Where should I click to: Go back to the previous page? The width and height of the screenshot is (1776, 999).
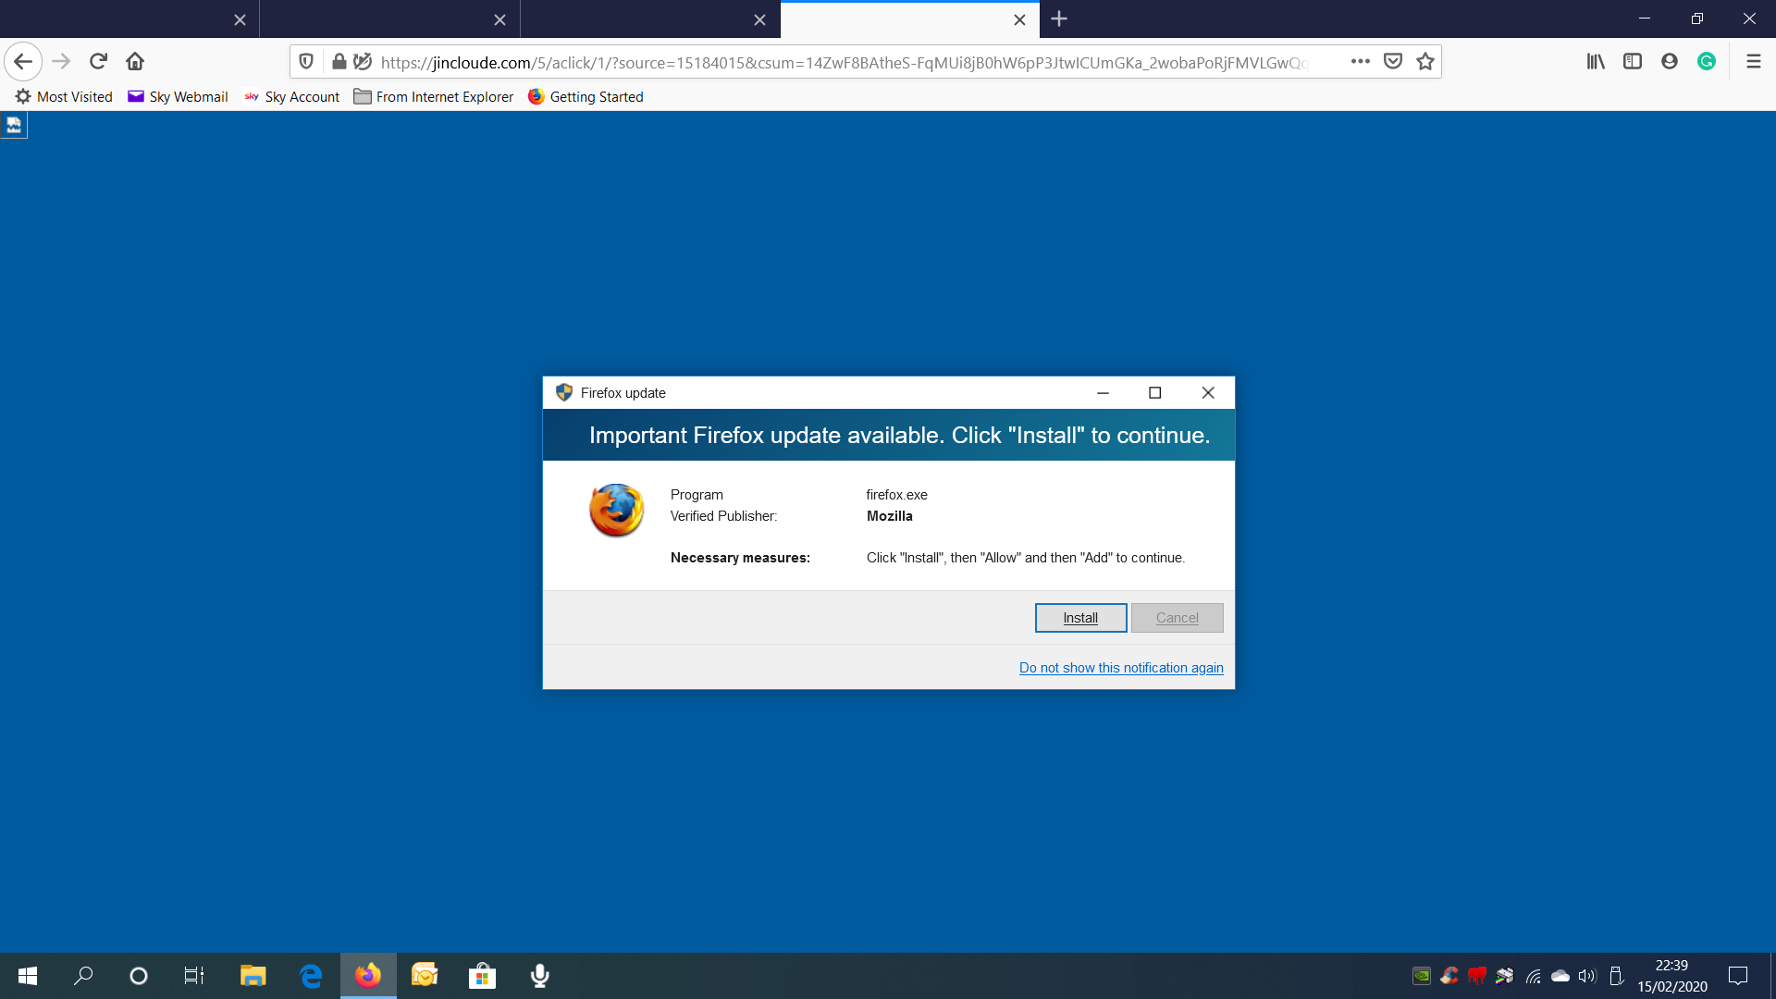[x=23, y=62]
